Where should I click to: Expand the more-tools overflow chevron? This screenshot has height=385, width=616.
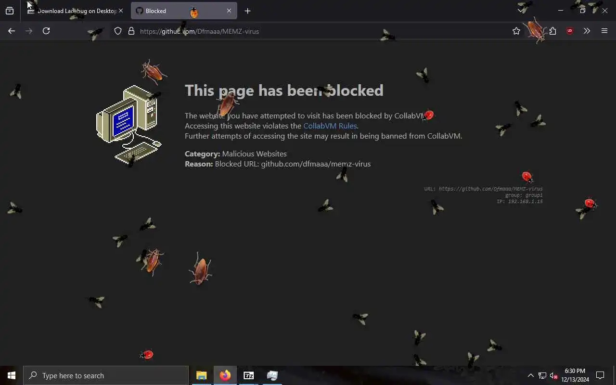point(587,31)
